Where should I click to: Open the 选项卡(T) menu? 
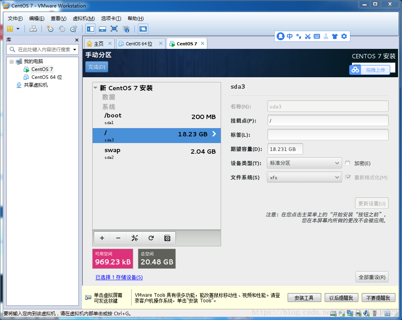pyautogui.click(x=111, y=19)
